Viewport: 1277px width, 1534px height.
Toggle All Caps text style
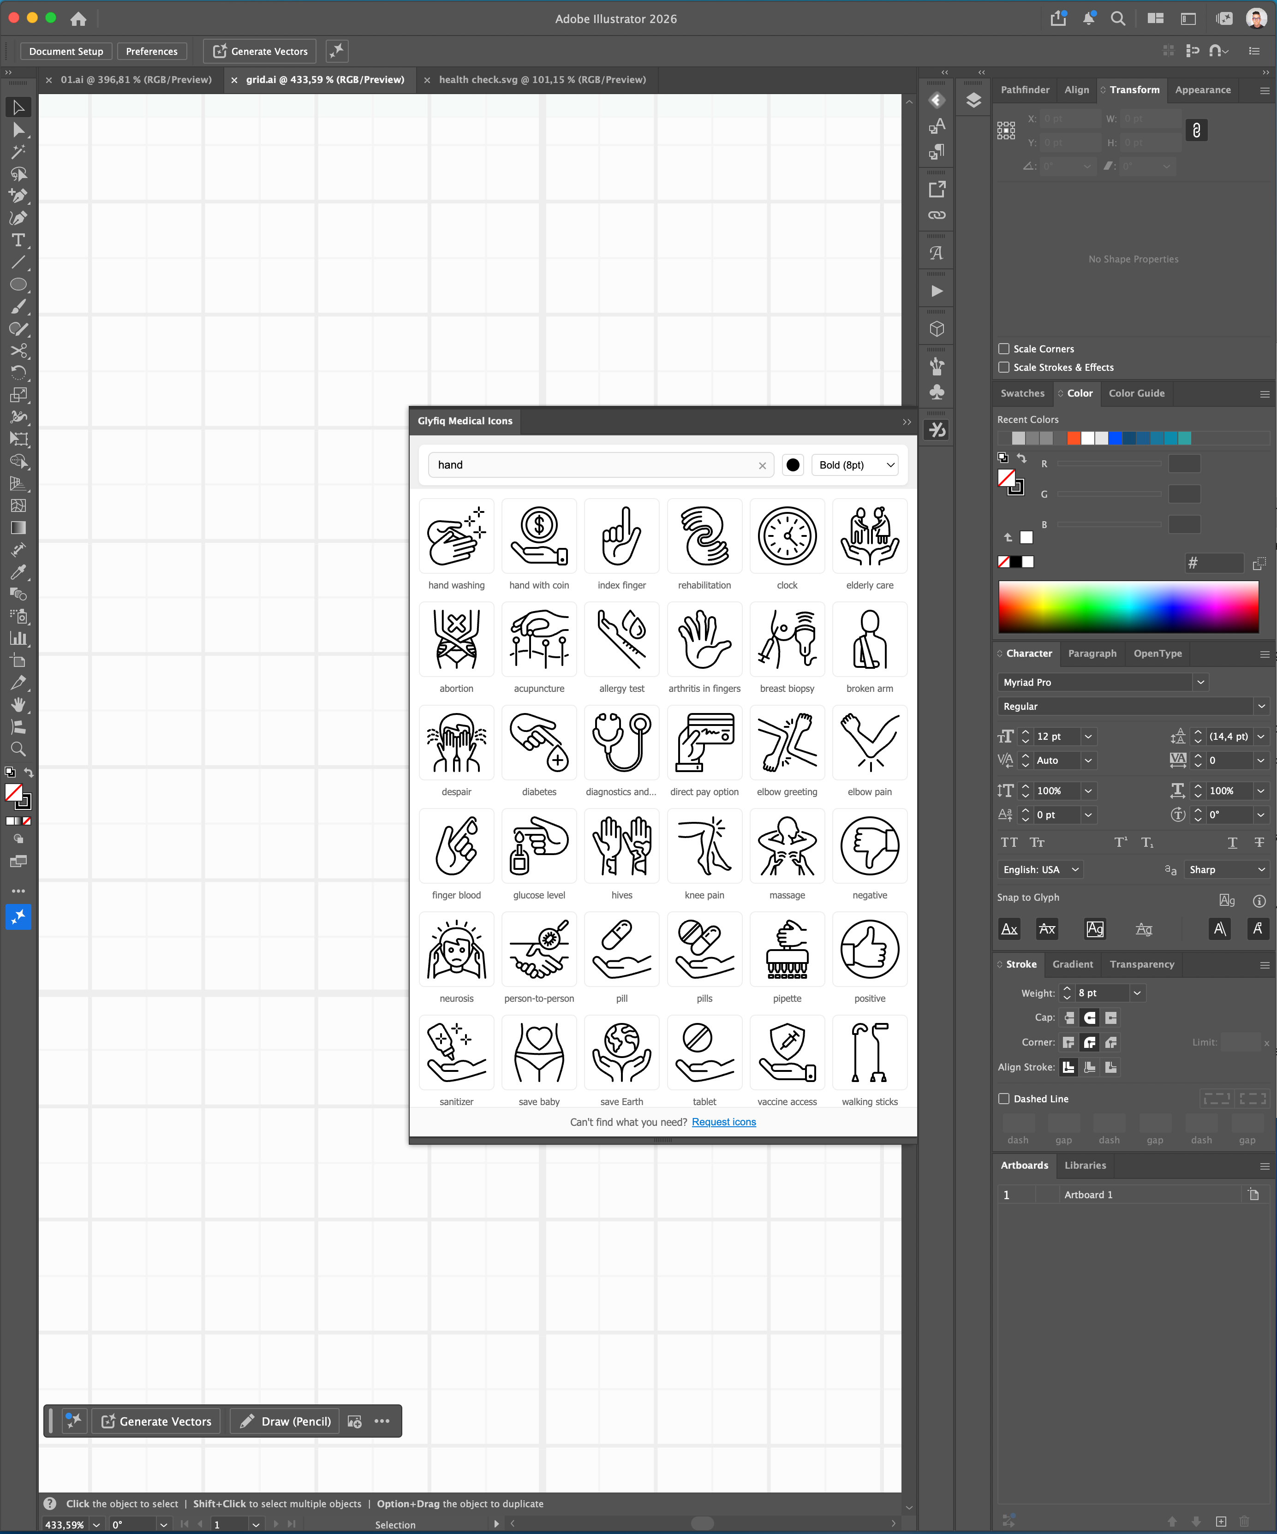tap(1009, 842)
